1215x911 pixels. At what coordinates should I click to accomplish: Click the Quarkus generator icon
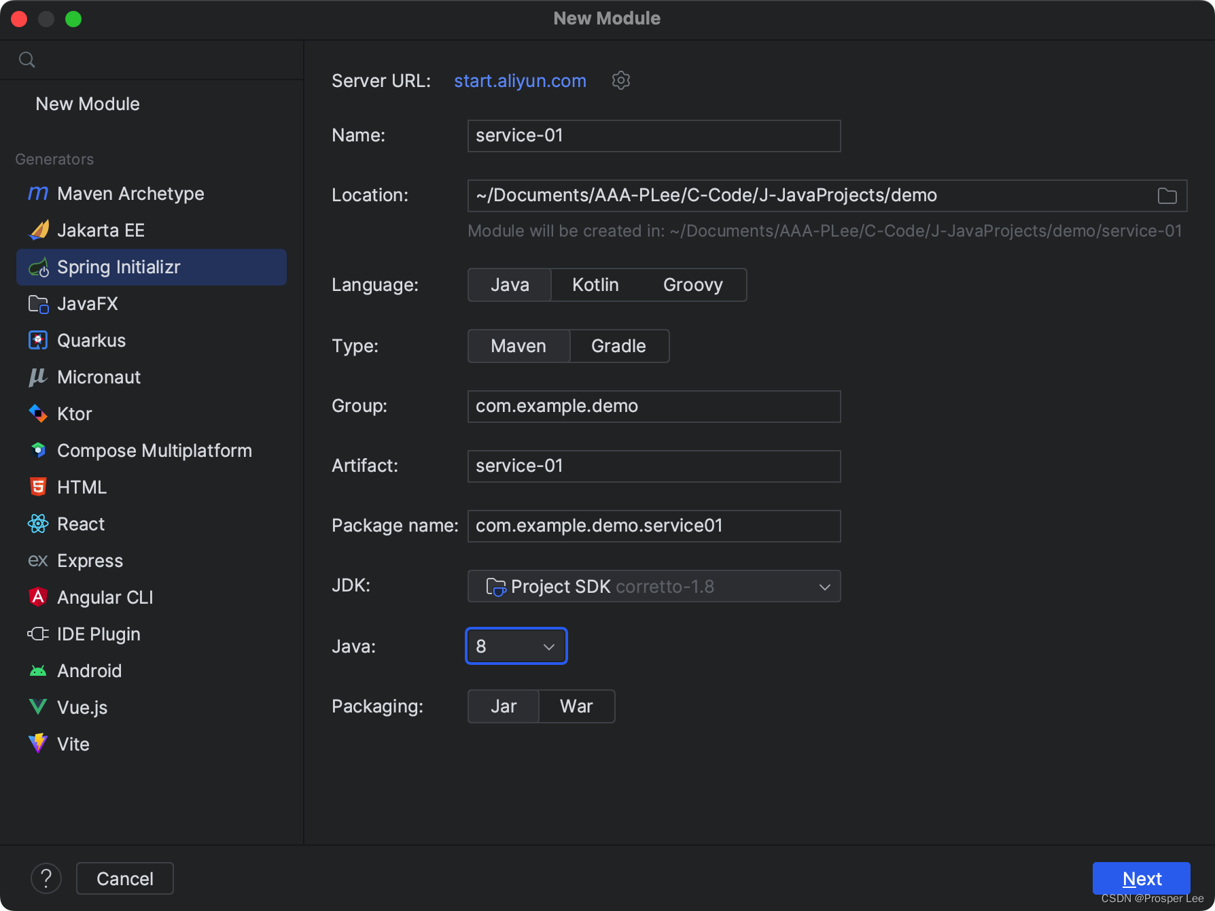(x=38, y=341)
